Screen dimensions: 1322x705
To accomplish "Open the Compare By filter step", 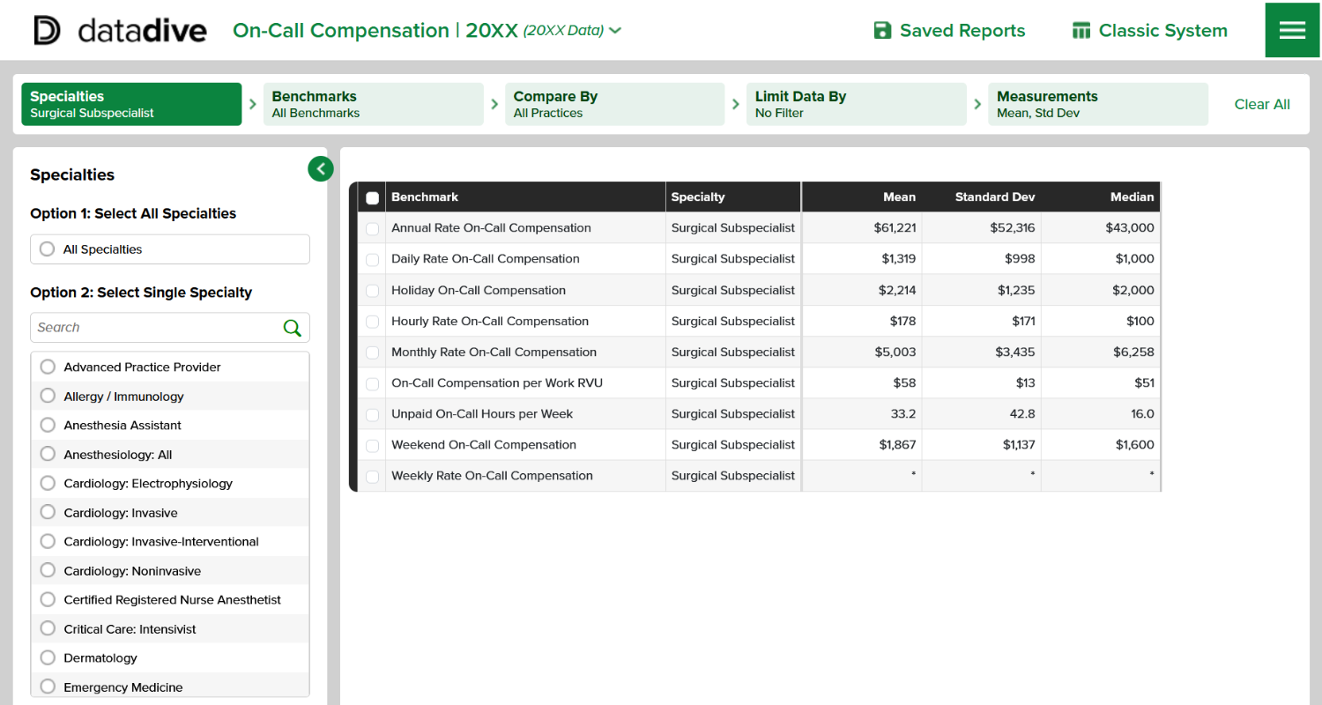I will [x=614, y=104].
